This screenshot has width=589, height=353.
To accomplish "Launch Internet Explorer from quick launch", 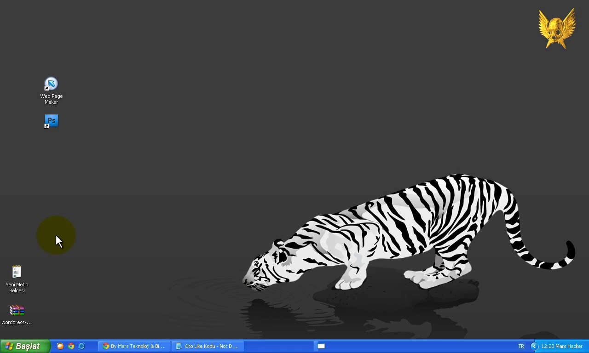I will pyautogui.click(x=81, y=346).
